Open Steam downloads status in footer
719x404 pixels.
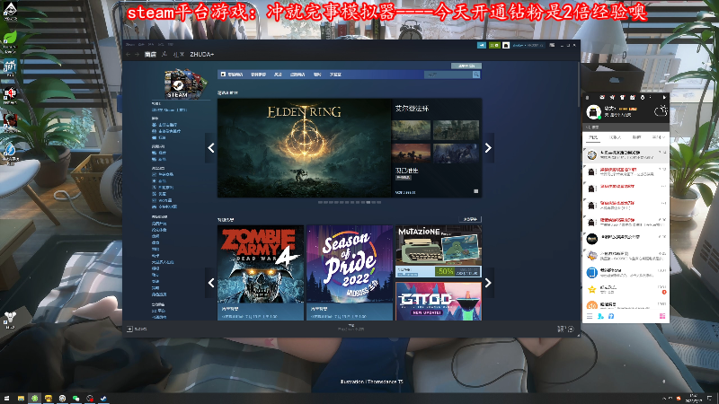pos(351,327)
